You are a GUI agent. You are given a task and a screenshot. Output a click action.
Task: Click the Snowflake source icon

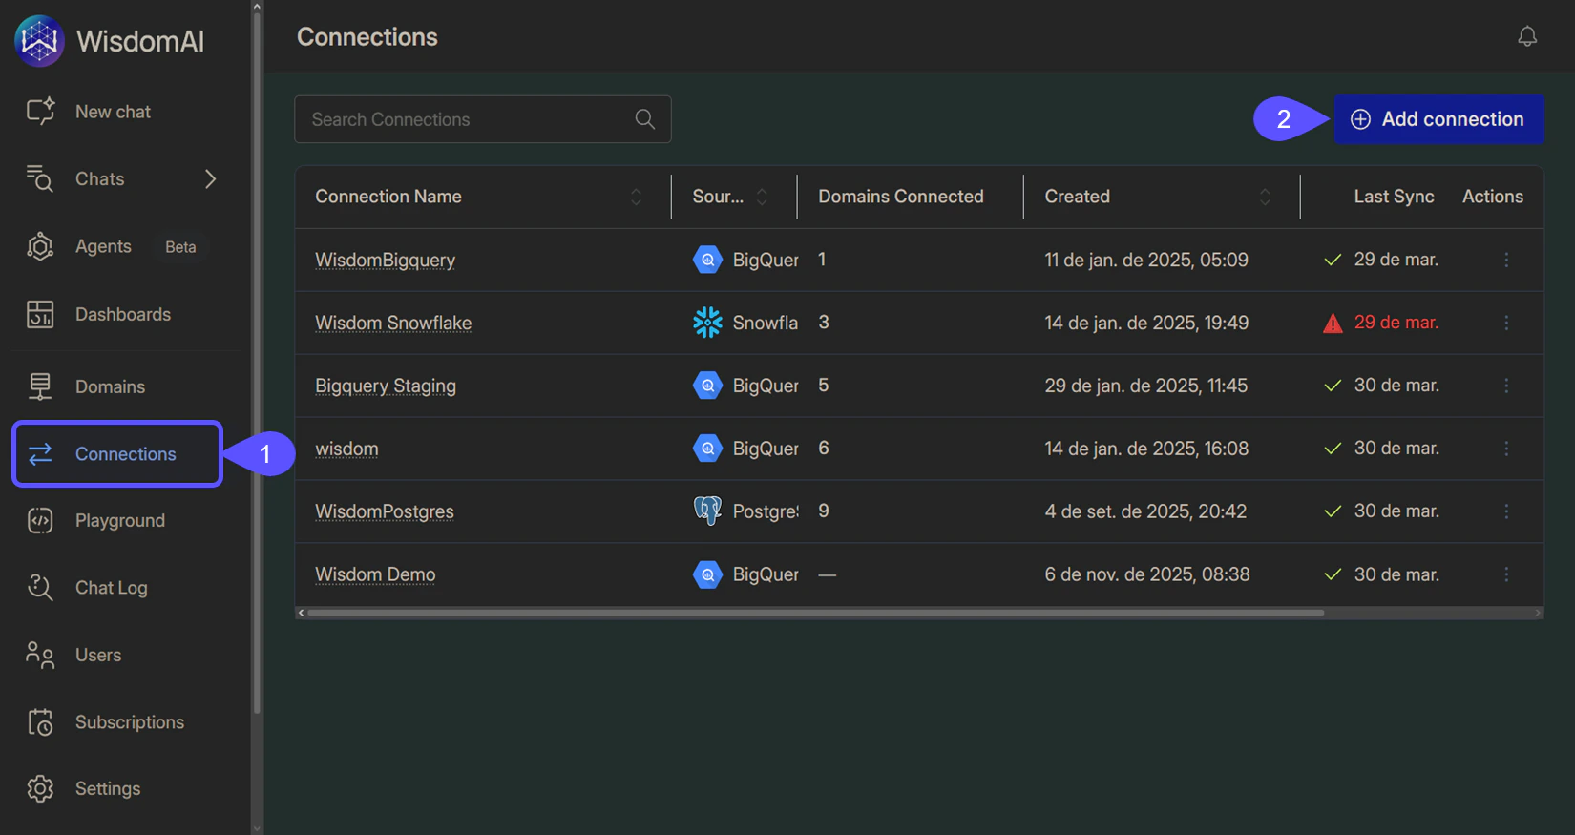pos(707,323)
